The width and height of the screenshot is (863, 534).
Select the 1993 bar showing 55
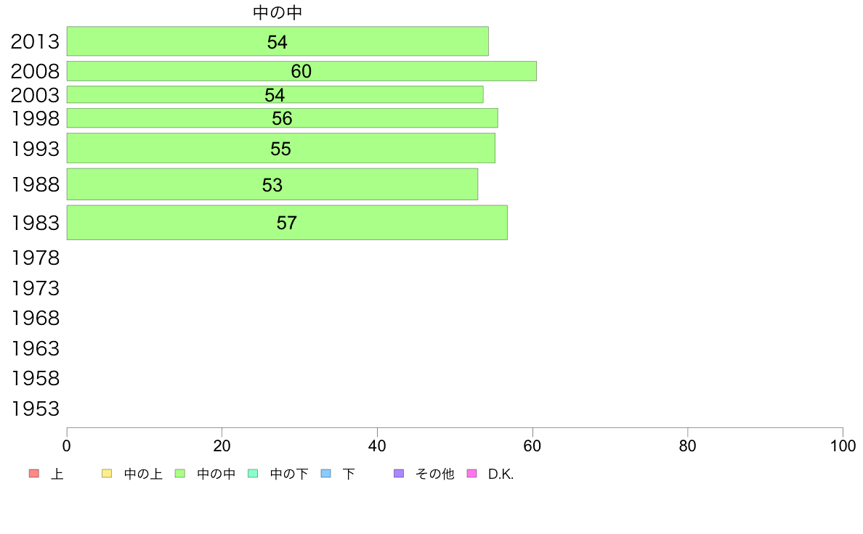(280, 148)
